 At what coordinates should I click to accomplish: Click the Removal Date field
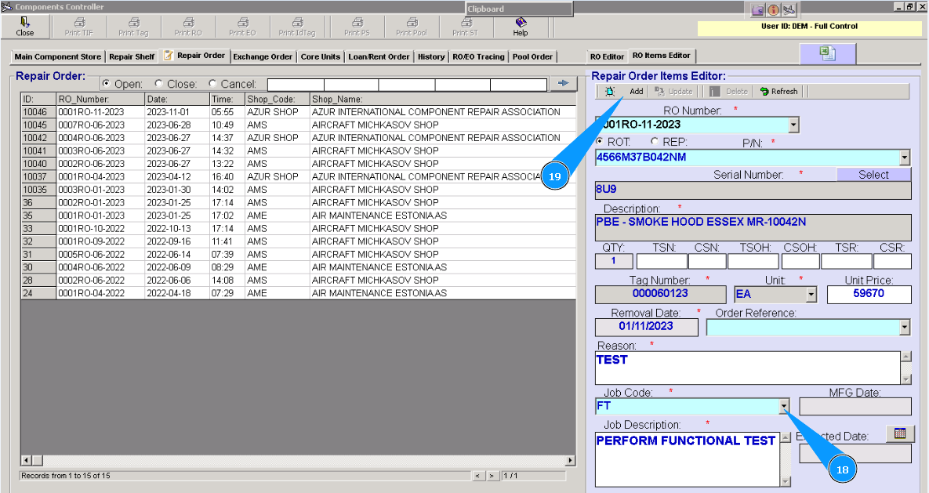click(646, 327)
